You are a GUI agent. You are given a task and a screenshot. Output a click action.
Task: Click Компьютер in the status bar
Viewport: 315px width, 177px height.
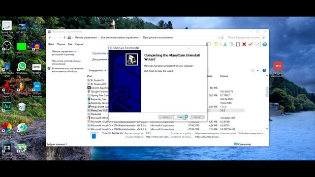(243, 144)
